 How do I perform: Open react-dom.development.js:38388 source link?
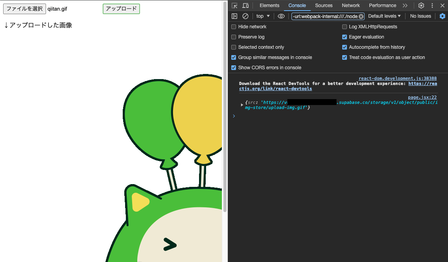397,78
